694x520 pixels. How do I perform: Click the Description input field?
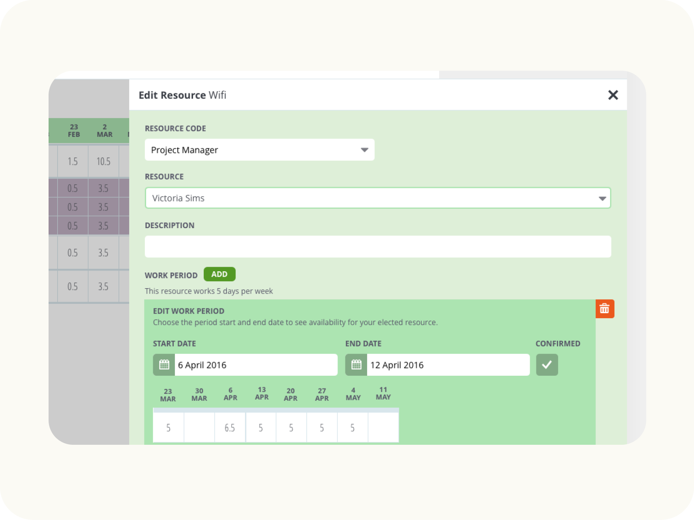(x=378, y=247)
